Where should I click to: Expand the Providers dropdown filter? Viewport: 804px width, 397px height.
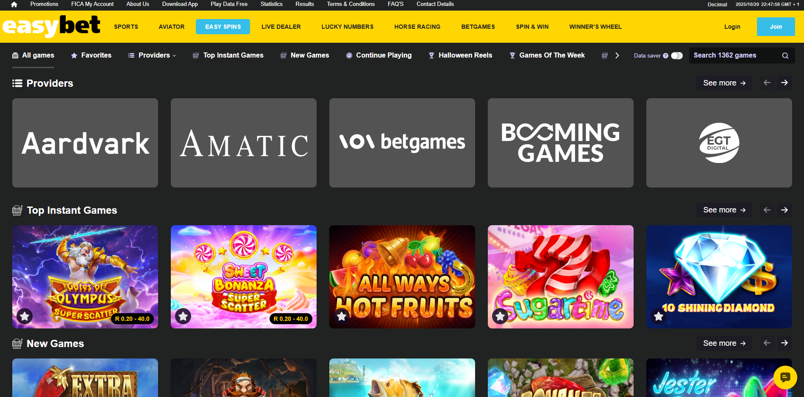click(152, 55)
